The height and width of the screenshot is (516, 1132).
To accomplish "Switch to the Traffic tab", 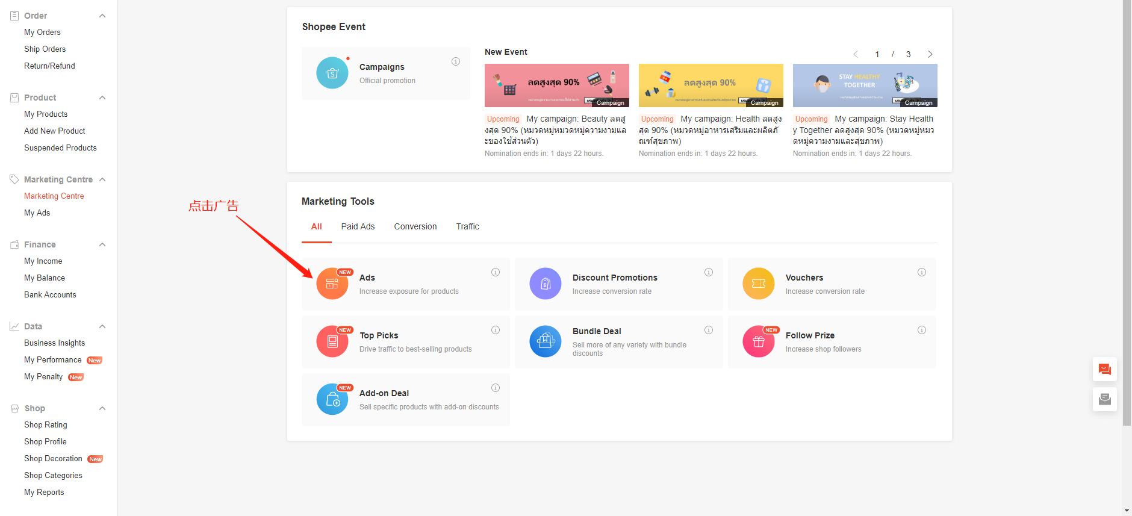I will tap(468, 227).
